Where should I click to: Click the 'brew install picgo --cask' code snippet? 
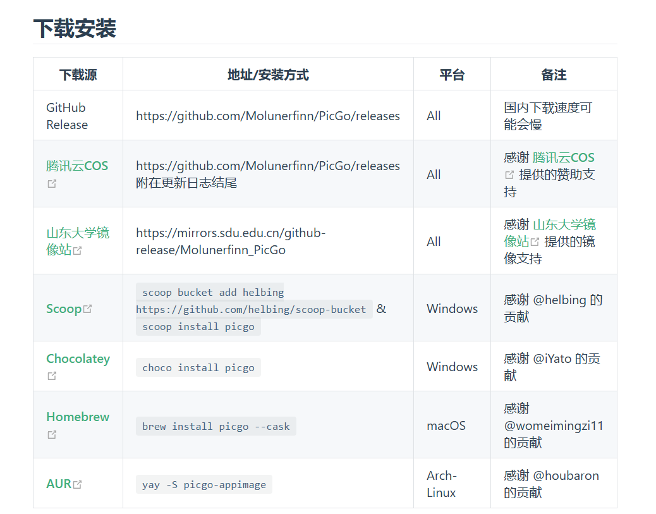216,426
